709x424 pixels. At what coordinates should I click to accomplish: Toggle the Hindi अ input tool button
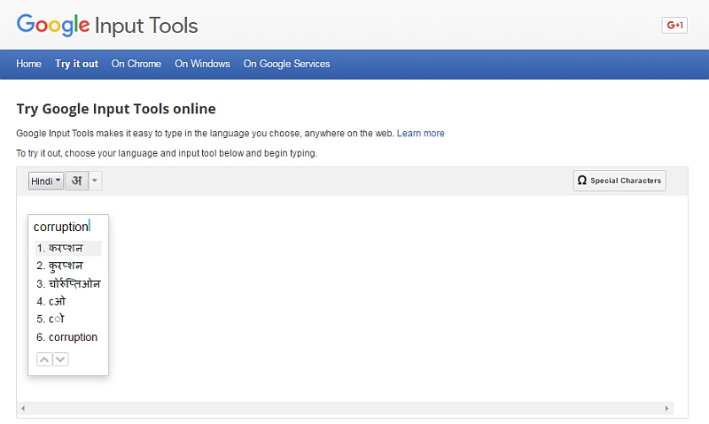[x=77, y=181]
